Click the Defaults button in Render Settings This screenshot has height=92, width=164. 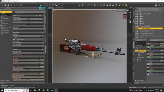(x=41, y=10)
